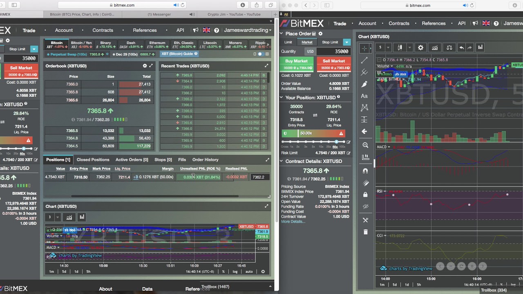
Task: Expand Orderbook panel to fullscreen
Action: (x=151, y=66)
